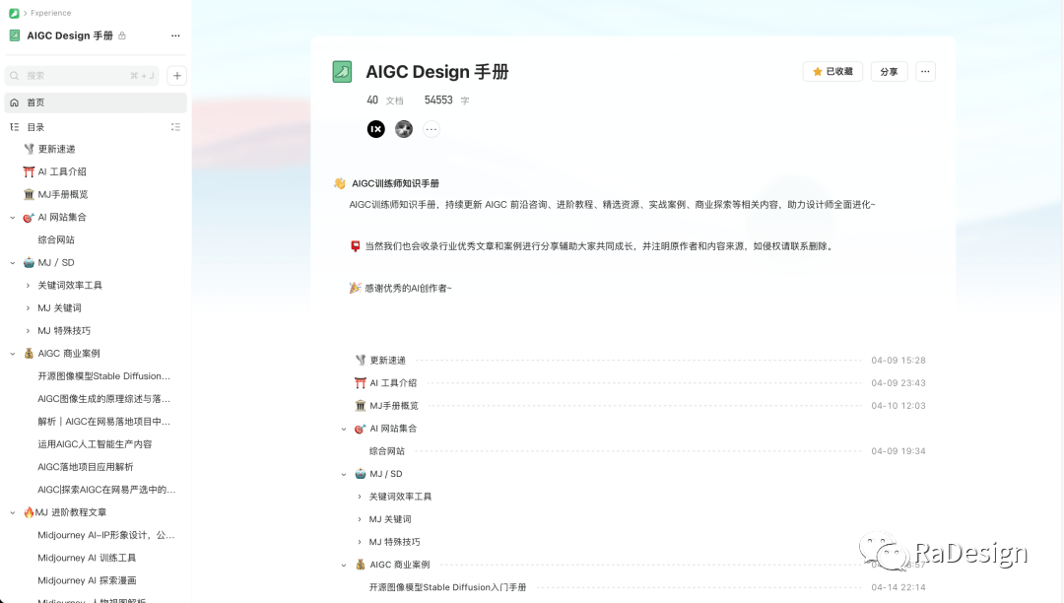Open the page more options button near 分享
1064x603 pixels.
point(925,71)
